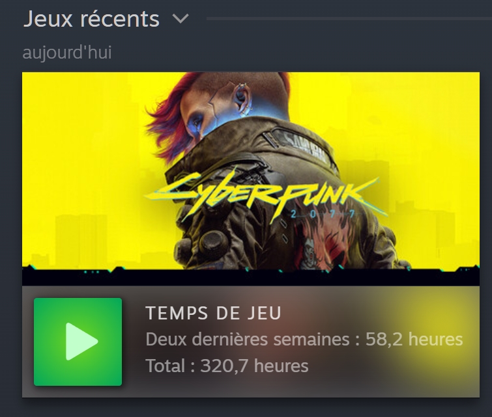
Task: Expand the Jeux récents chevron arrow
Action: (x=181, y=18)
